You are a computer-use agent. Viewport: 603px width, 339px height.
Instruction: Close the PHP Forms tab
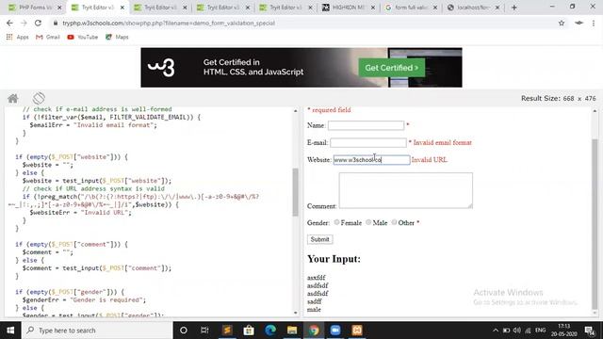pos(59,8)
